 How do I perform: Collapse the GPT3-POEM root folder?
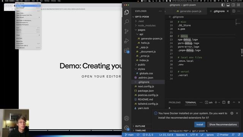pyautogui.click(x=142, y=17)
